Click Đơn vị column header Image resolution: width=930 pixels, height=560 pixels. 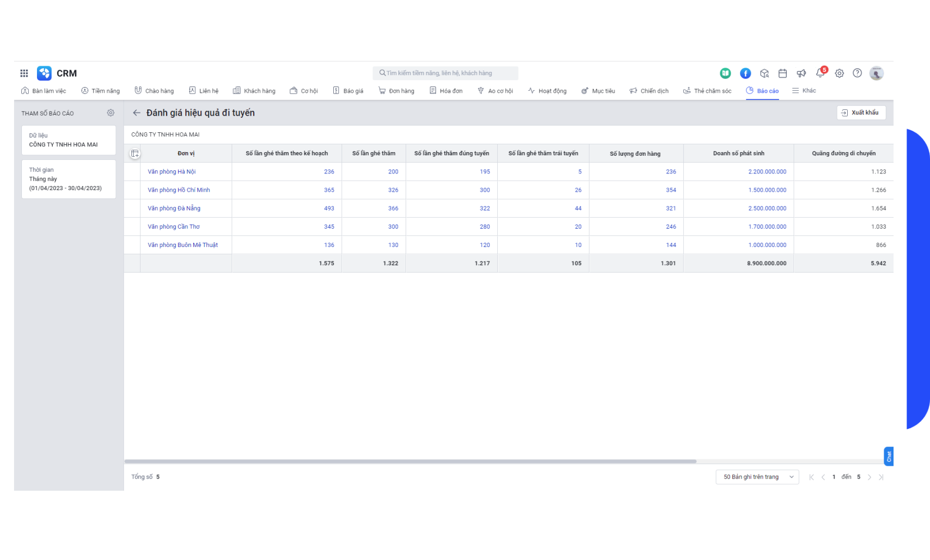pos(186,154)
